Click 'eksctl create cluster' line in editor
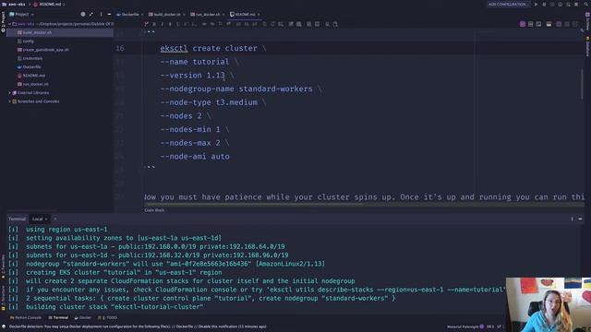Viewport: 591px width, 332px height. tap(213, 48)
